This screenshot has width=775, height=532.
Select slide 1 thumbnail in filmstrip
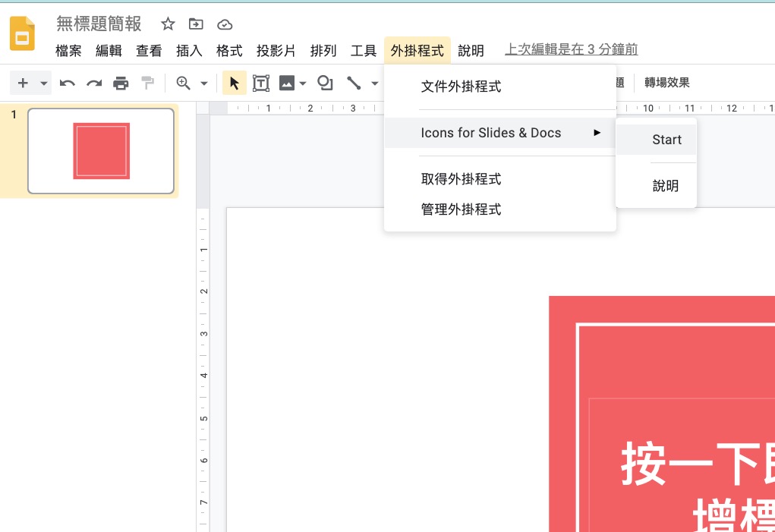coord(101,150)
